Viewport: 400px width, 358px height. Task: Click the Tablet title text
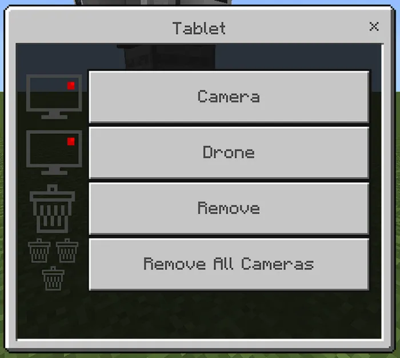[199, 28]
